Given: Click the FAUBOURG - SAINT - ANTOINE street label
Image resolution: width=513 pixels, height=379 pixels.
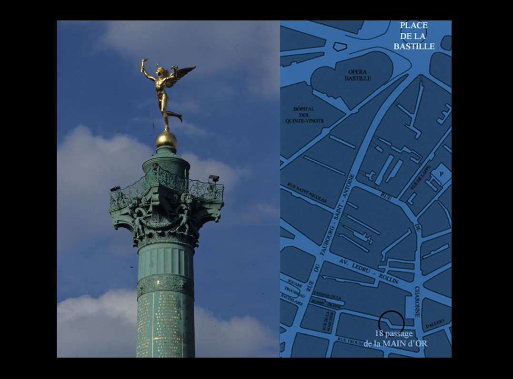Looking at the screenshot, I should (x=338, y=215).
